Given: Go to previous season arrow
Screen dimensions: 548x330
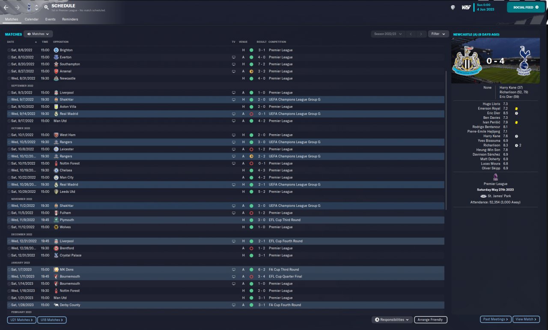Looking at the screenshot, I should 411,34.
